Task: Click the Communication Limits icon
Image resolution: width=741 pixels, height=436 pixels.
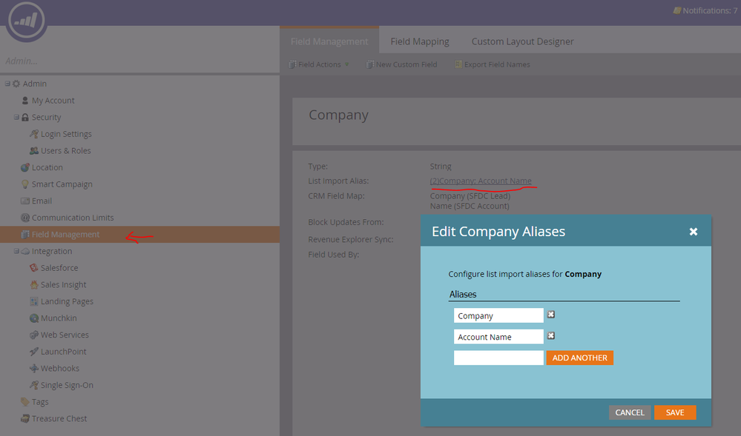Action: click(25, 218)
